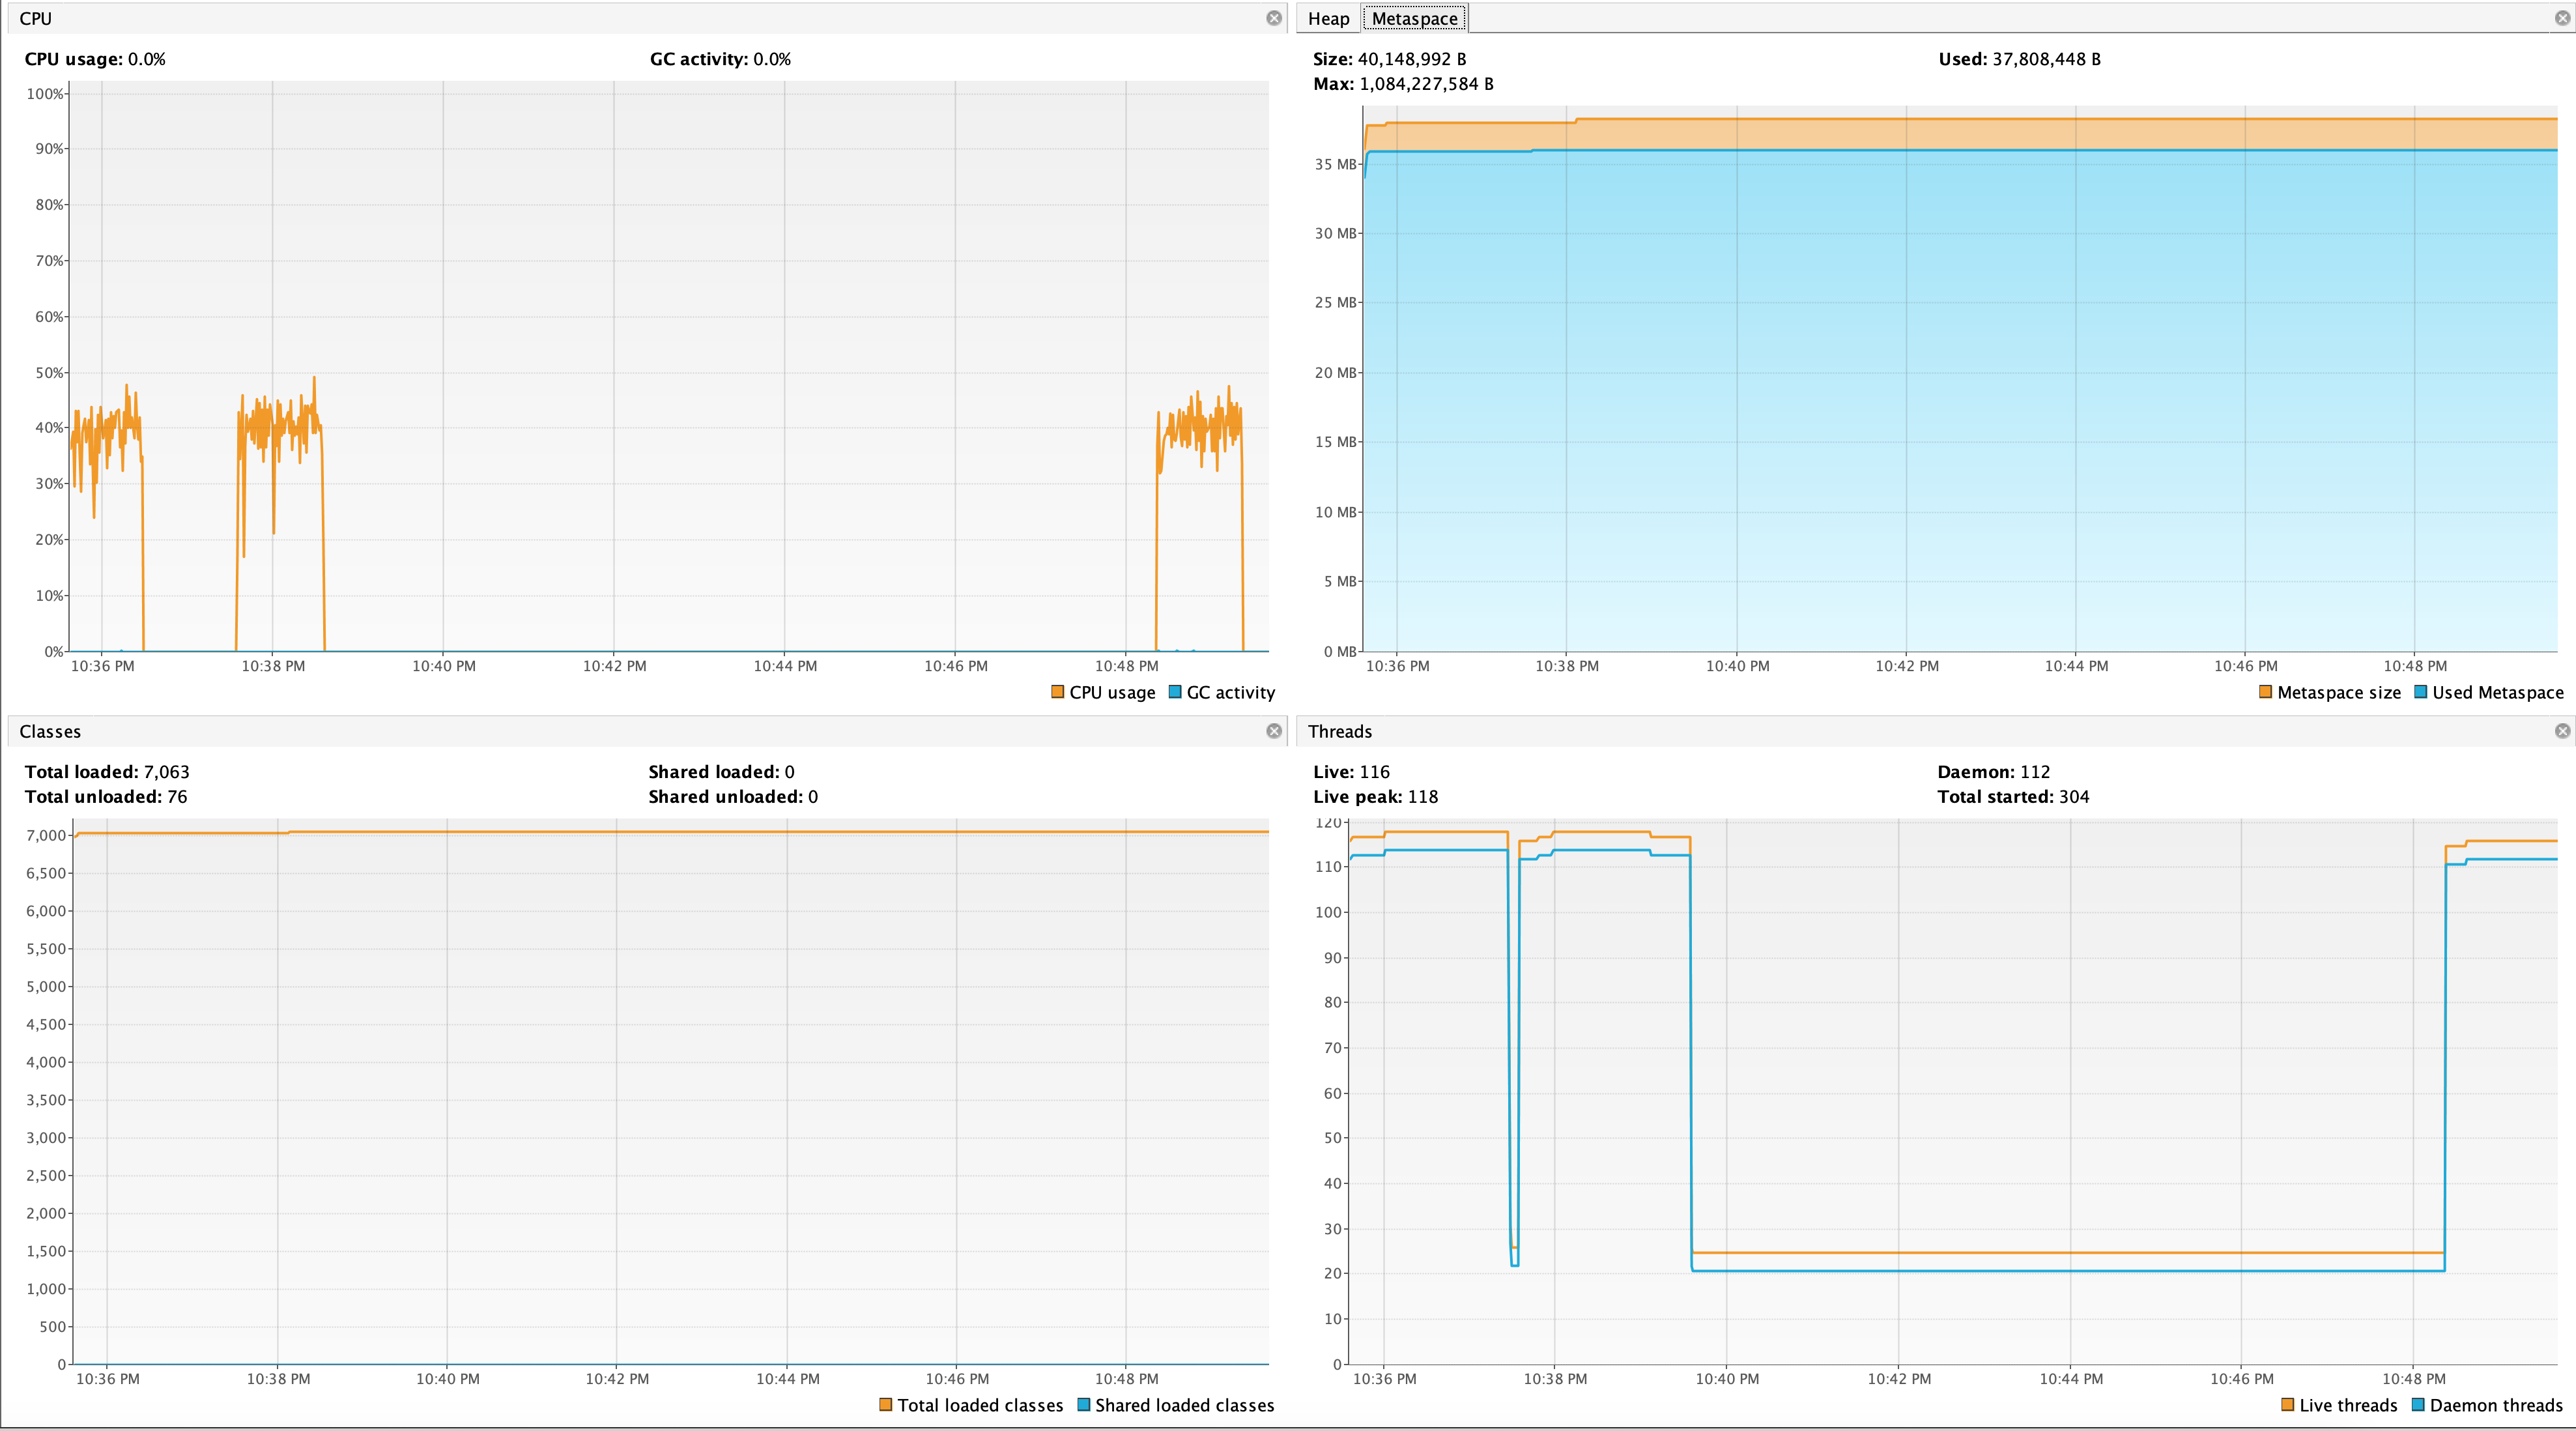Click the Used Metaspace legend swatch
Image resolution: width=2576 pixels, height=1431 pixels.
2420,692
